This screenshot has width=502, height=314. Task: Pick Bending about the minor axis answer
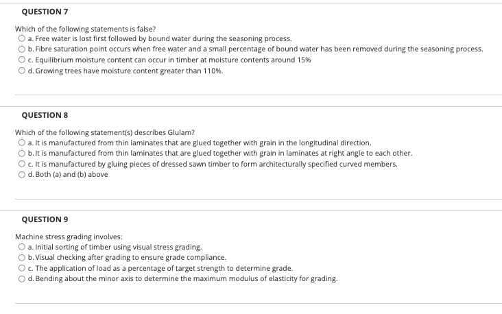coord(21,279)
